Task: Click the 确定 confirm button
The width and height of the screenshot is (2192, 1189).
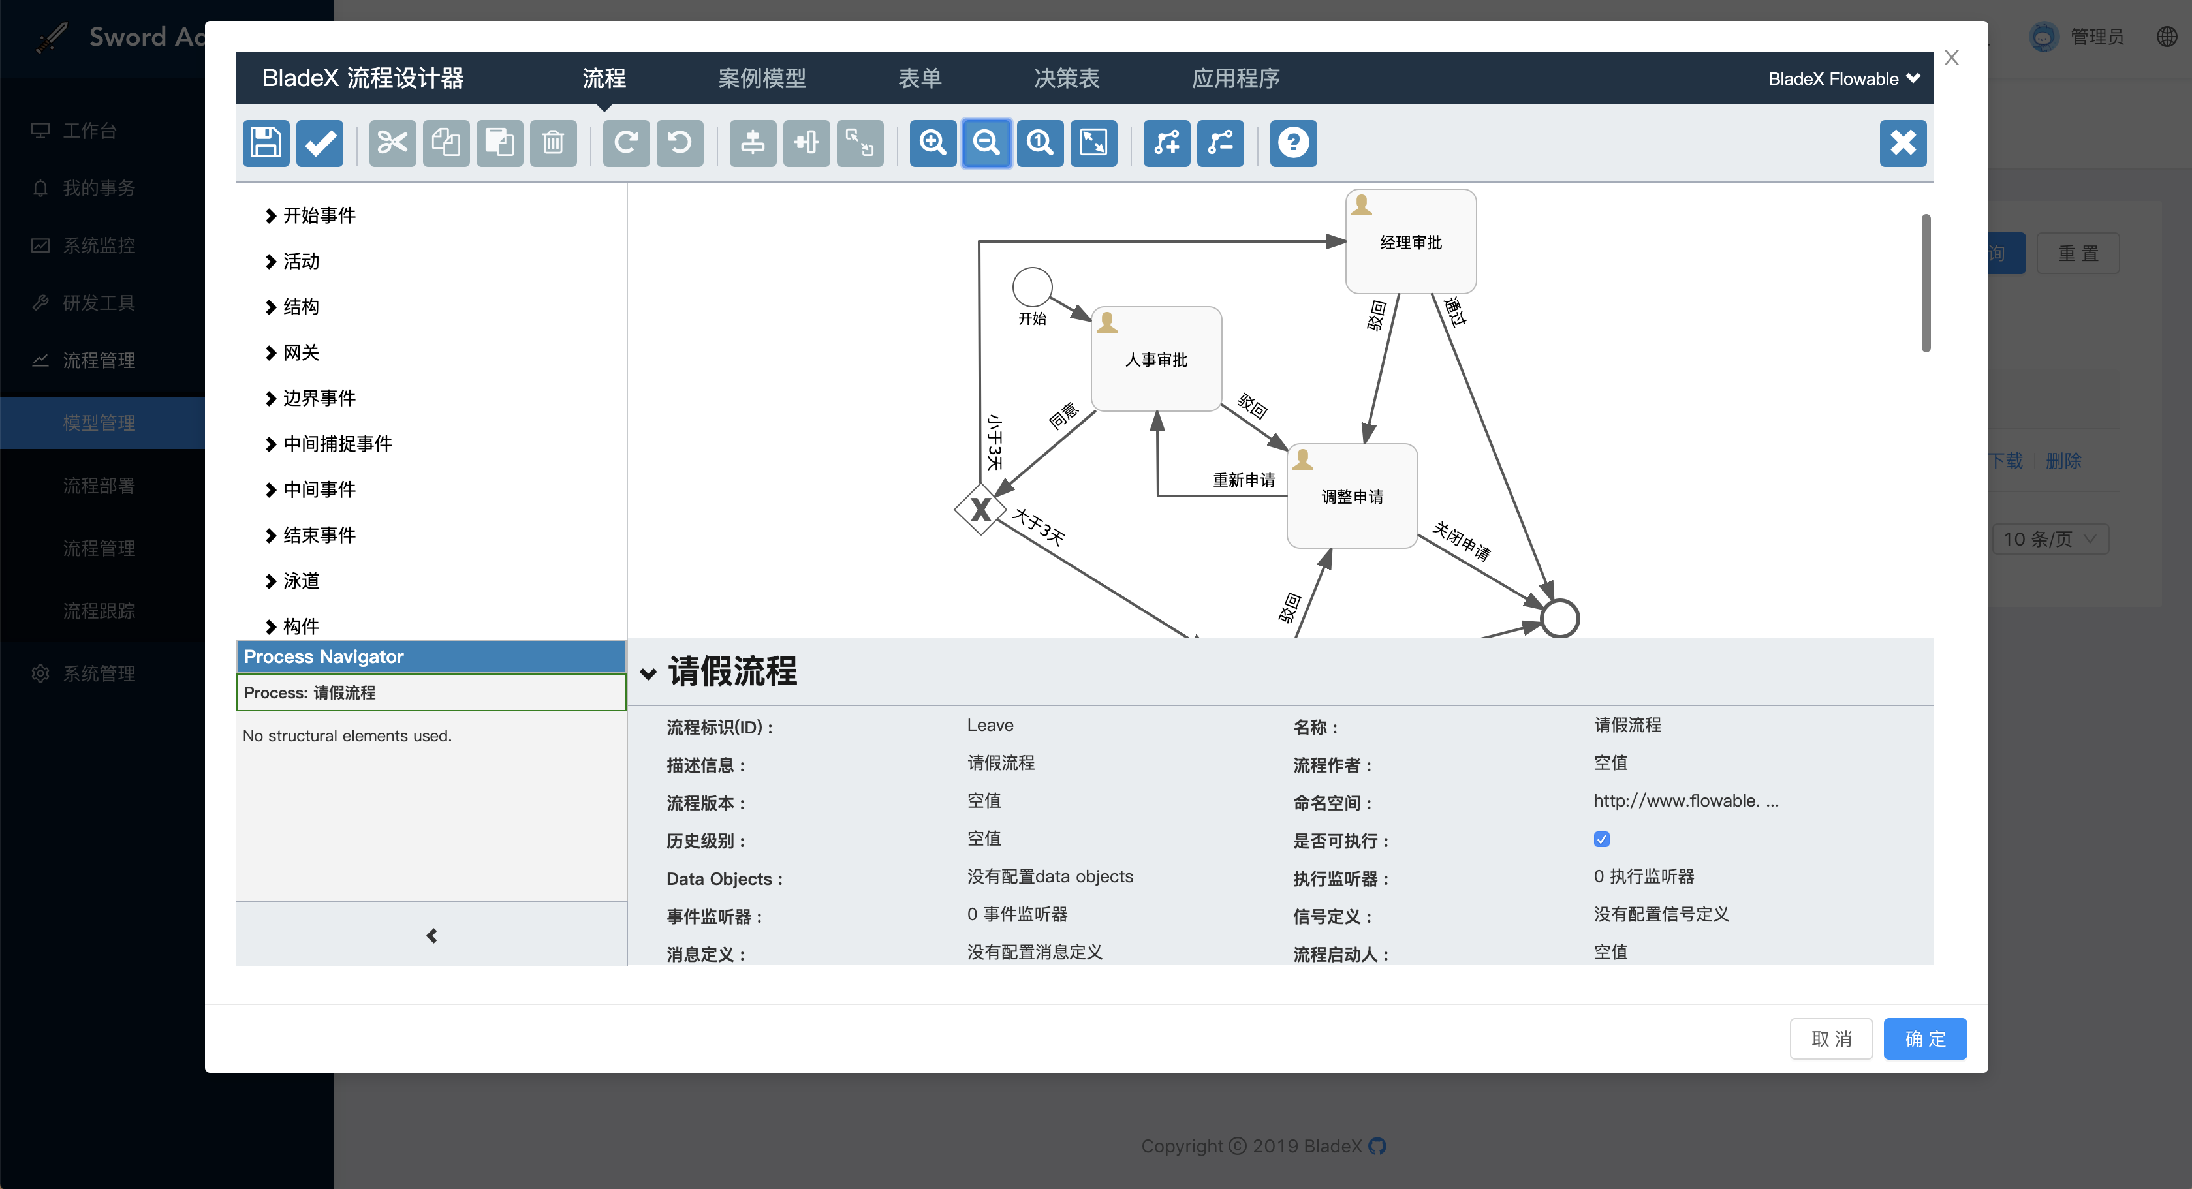Action: [1926, 1040]
